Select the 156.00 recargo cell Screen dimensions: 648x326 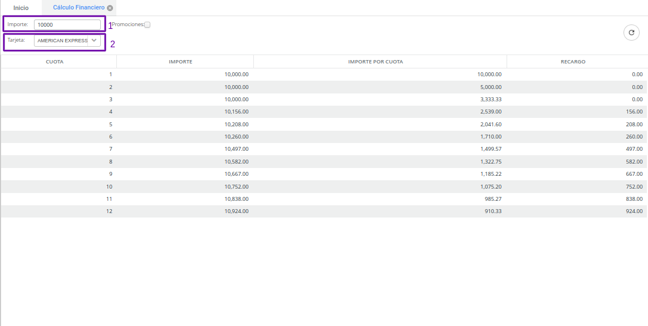pyautogui.click(x=577, y=112)
